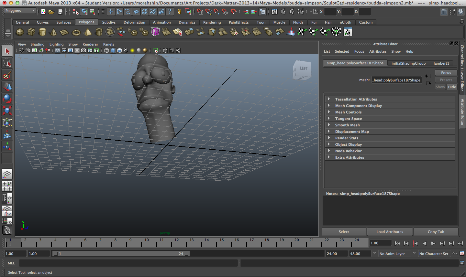This screenshot has height=277, width=466.
Task: Open the Polygons menu set dropdown
Action: click(x=20, y=11)
